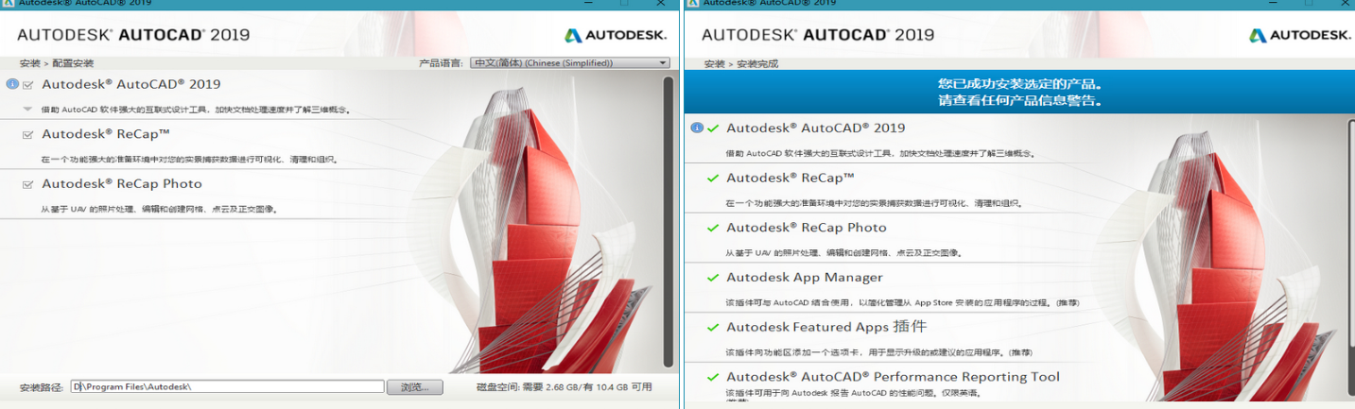Click green checkmark next to Autodesk App Manager

click(713, 278)
